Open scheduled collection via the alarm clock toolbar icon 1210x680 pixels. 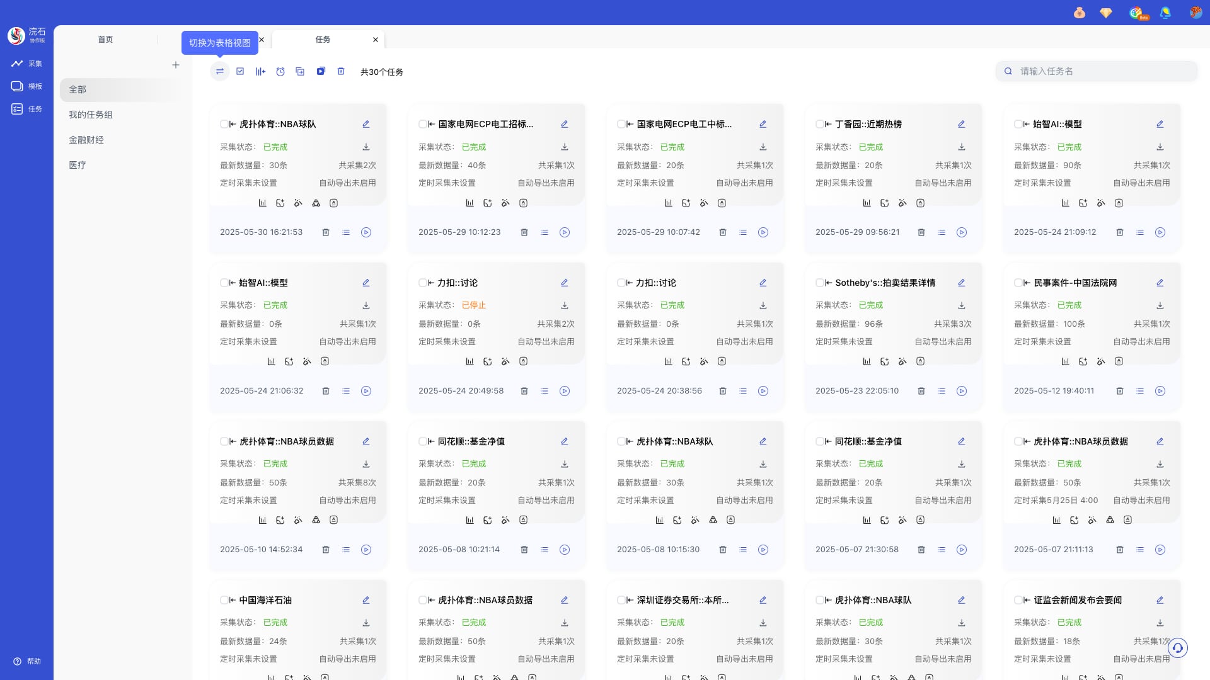click(280, 72)
